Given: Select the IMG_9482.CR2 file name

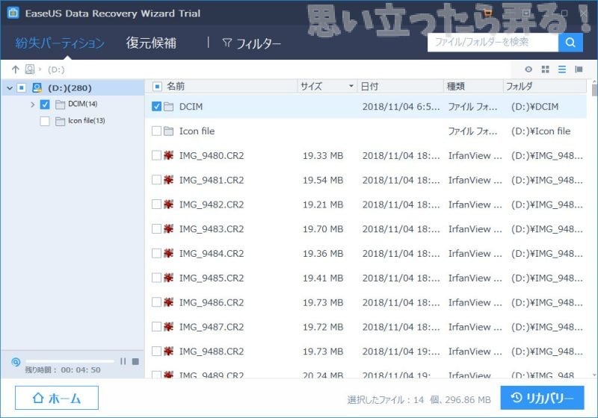Looking at the screenshot, I should tap(212, 205).
